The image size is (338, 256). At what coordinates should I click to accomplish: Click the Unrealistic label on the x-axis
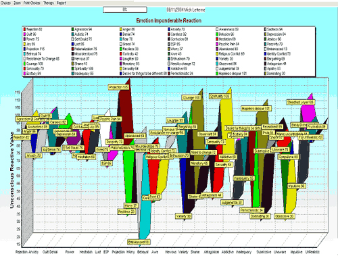[312, 252]
